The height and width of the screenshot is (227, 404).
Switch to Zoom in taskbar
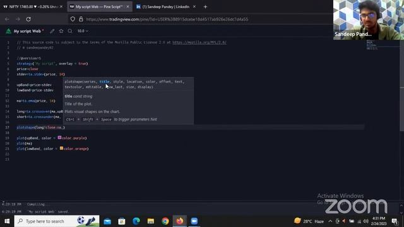coord(194,221)
